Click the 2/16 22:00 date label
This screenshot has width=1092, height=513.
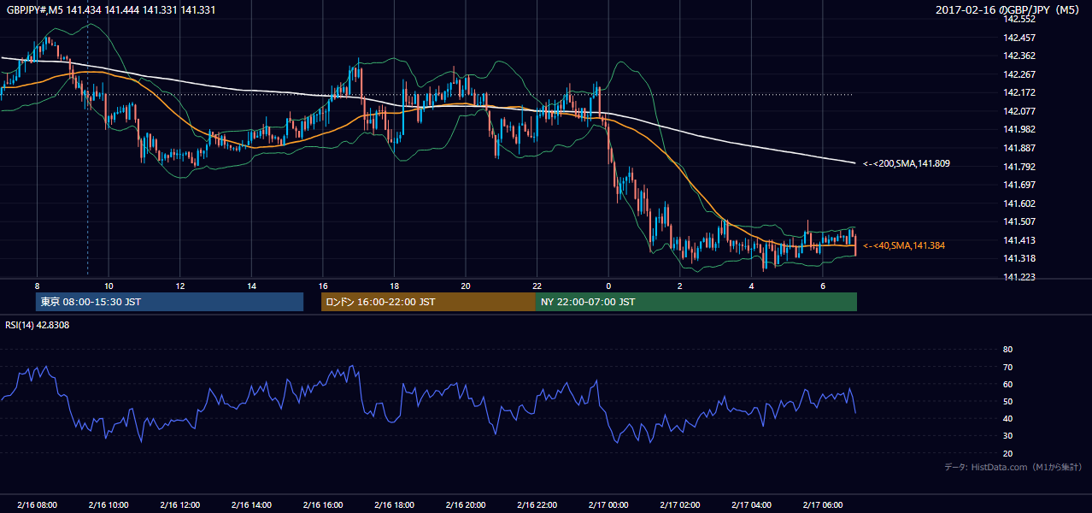coord(537,505)
